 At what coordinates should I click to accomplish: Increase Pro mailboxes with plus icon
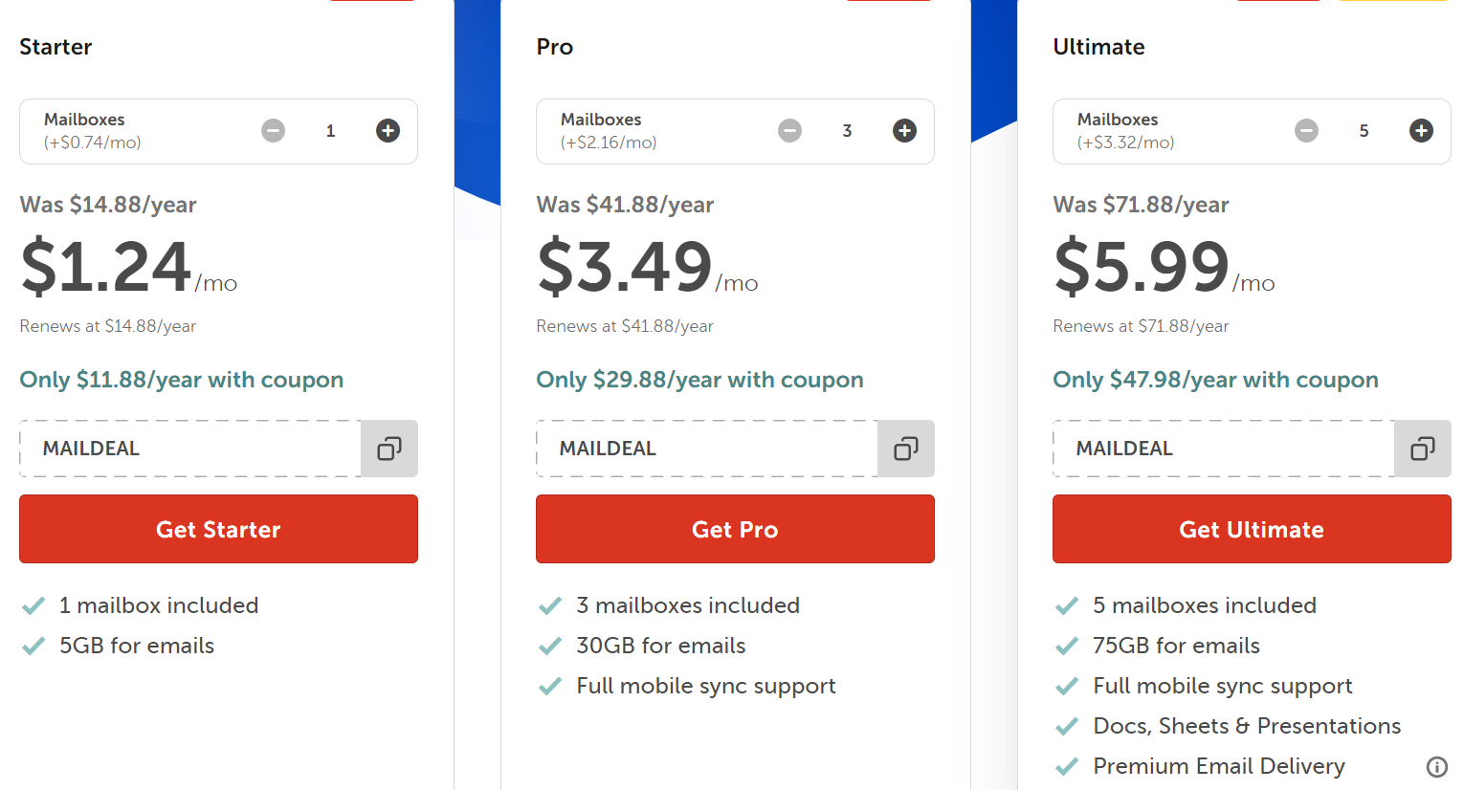[904, 131]
